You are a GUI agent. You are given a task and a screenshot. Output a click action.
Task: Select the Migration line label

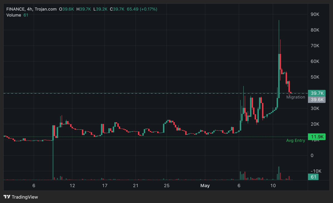click(296, 97)
